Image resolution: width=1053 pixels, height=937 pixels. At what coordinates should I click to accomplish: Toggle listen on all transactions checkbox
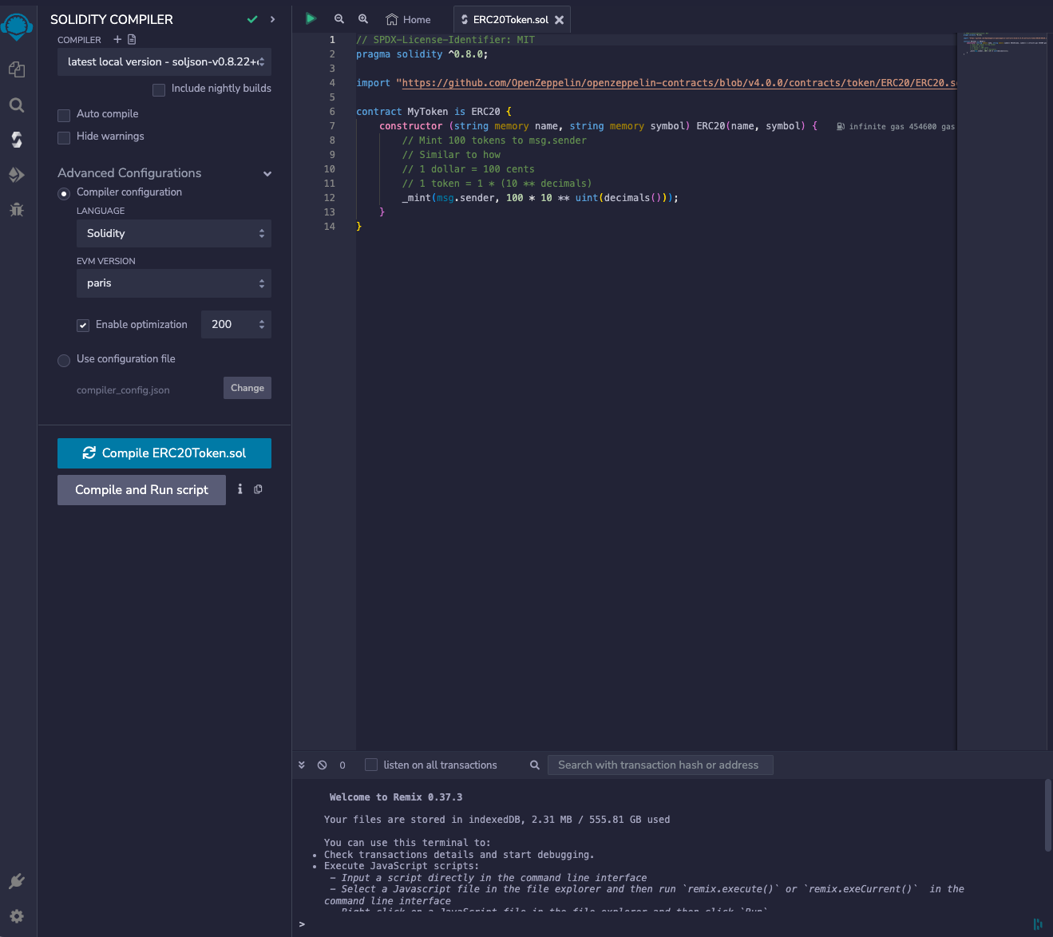(371, 765)
